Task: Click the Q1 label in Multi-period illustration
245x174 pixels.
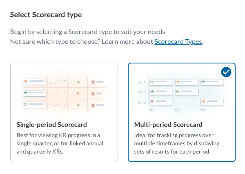Action: pyautogui.click(x=152, y=110)
